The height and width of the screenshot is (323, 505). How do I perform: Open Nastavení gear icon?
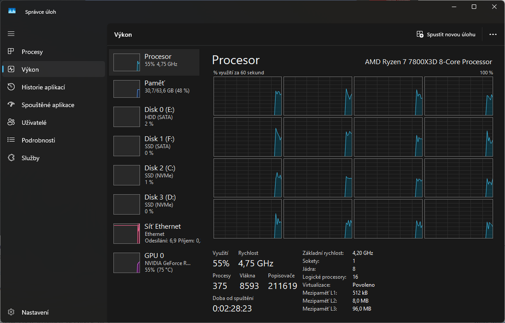(x=11, y=312)
